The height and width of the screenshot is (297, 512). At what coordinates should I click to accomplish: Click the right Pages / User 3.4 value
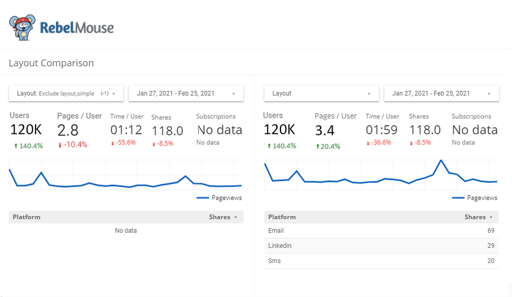tap(324, 130)
